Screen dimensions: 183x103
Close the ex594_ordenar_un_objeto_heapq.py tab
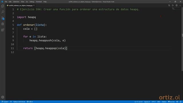click(34, 5)
